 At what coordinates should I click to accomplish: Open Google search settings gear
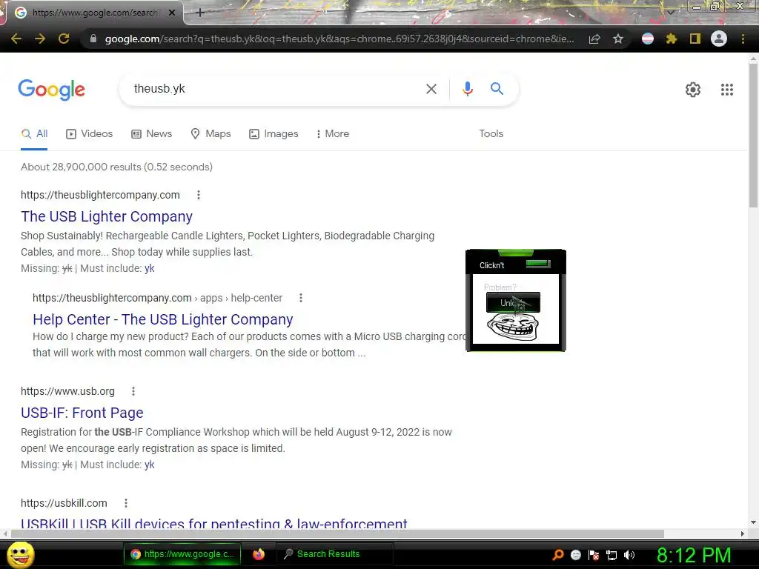tap(693, 90)
